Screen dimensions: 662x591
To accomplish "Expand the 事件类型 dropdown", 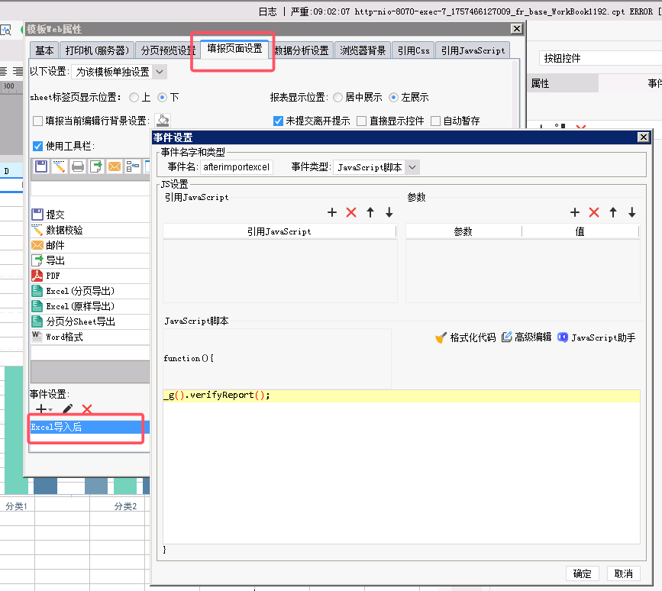I will [x=412, y=167].
